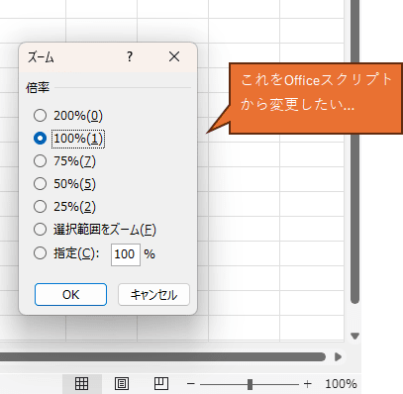Click the horizontal scrollbar thumb
This screenshot has width=403, height=394.
point(161,356)
